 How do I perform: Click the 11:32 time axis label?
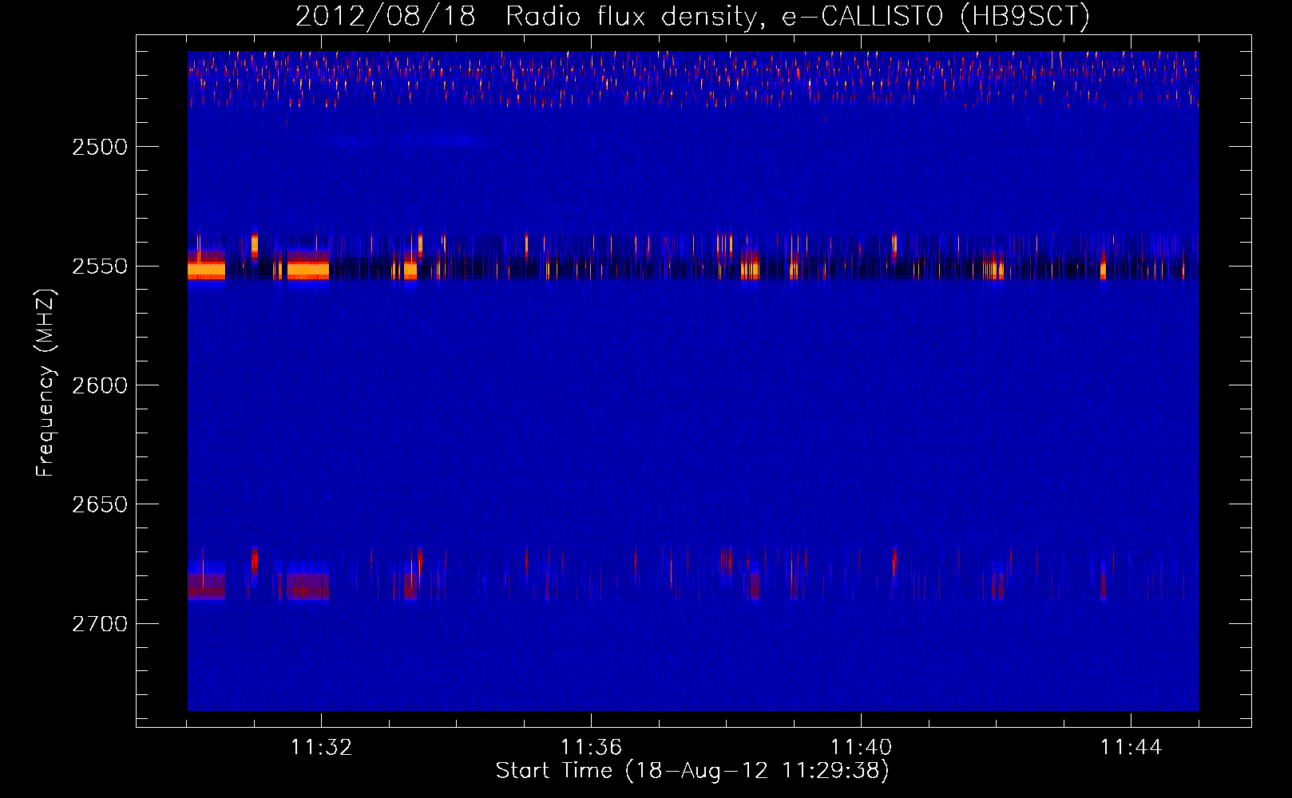click(x=322, y=747)
